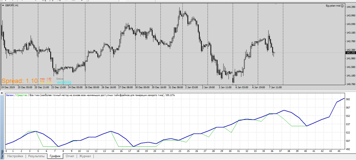This screenshot has height=160, width=356.
Task: Click the smiley face icon beside Egyptian trial
Action: tap(342, 5)
